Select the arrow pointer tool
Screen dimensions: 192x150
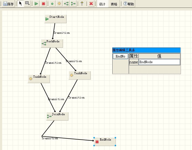click(20, 4)
